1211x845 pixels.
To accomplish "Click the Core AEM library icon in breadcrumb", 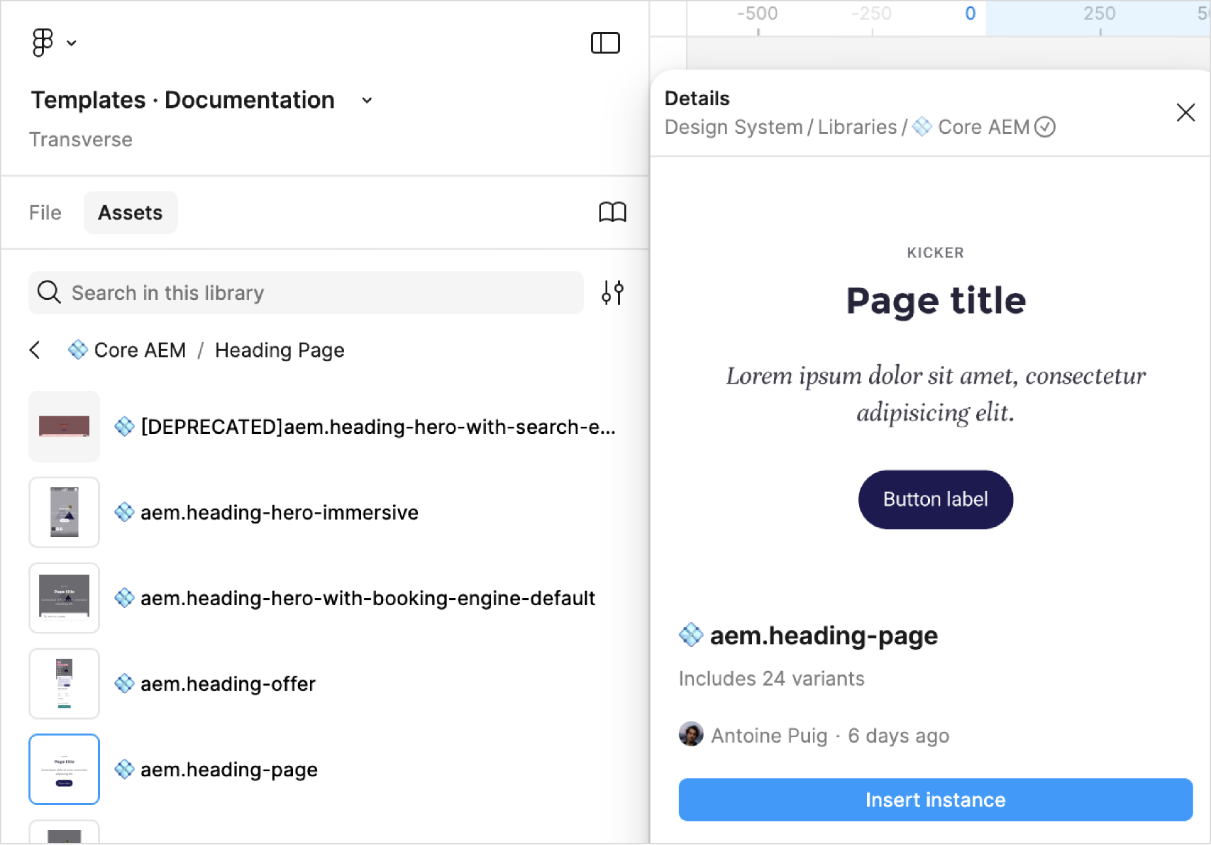I will pos(77,350).
